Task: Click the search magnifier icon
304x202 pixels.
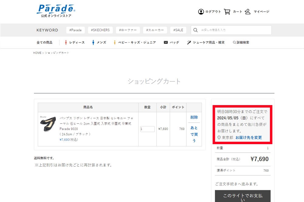Action: [195, 30]
